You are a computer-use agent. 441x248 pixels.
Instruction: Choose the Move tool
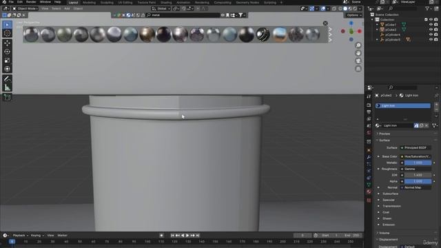[x=7, y=43]
